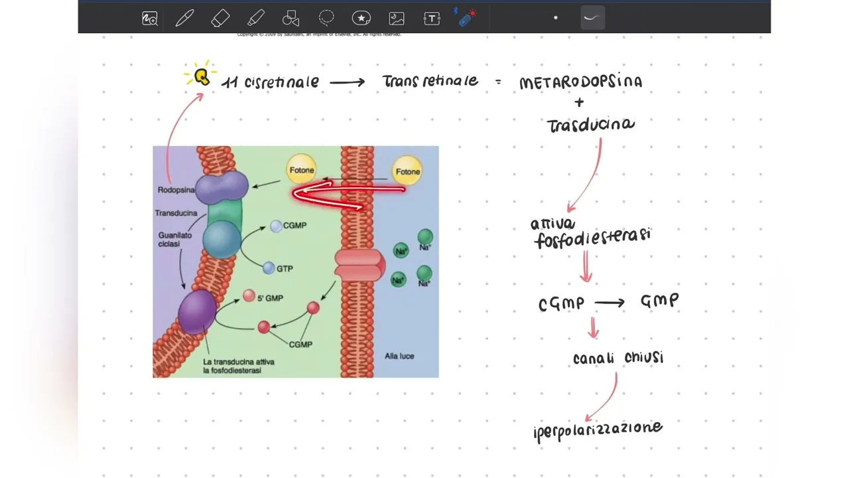This screenshot has width=849, height=478.
Task: Click the "Guanilato ciclasi" label in the diagram
Action: (x=175, y=240)
